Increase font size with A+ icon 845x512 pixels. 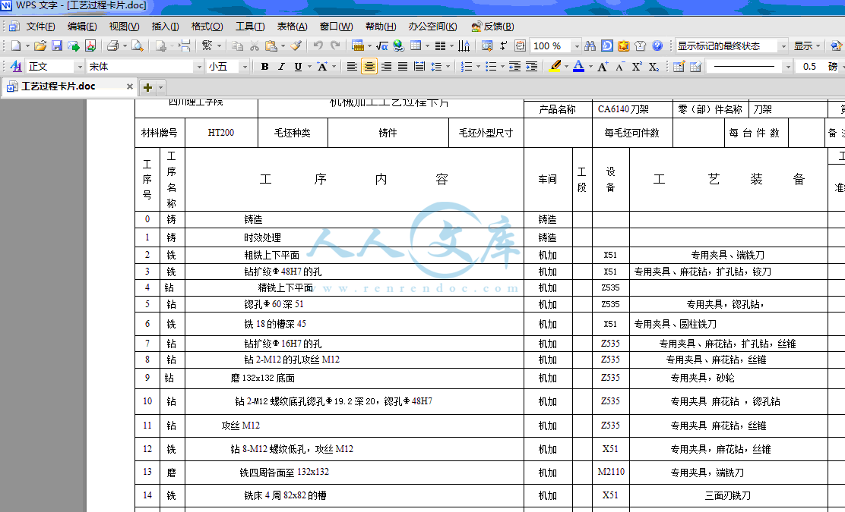point(603,67)
